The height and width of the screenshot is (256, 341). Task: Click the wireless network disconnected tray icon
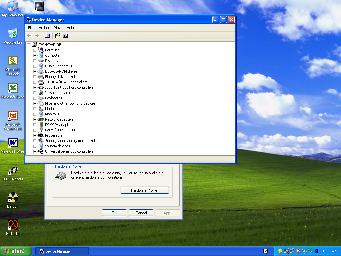286,251
